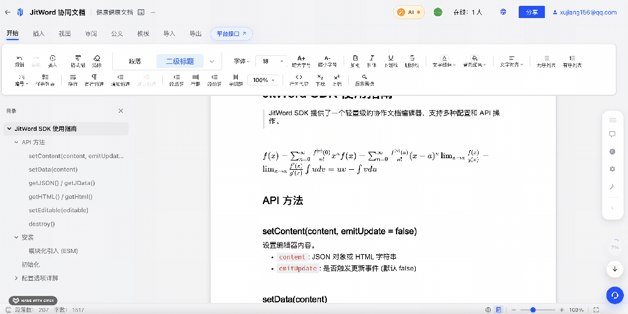This screenshot has height=314, width=628.
Task: Click the 分享 share button
Action: click(532, 12)
